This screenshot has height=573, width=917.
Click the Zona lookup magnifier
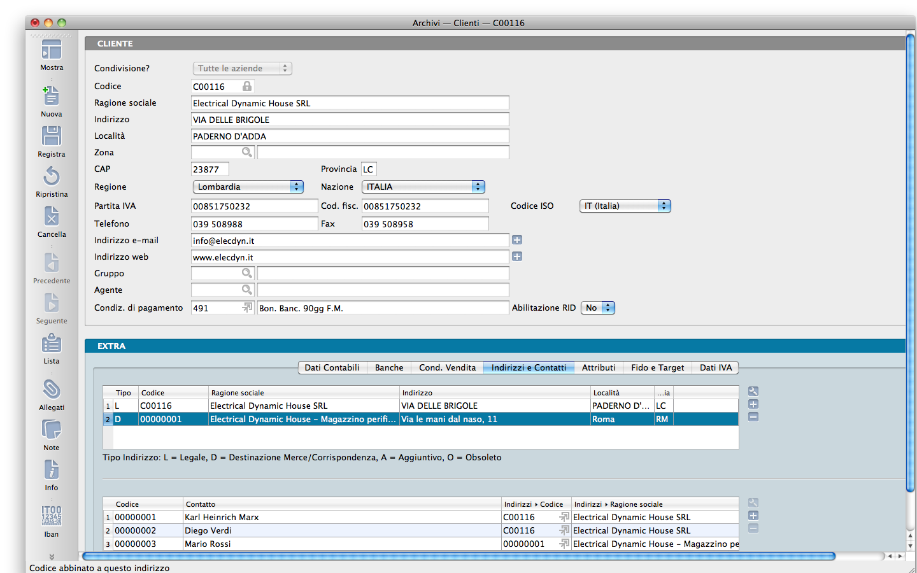click(x=246, y=152)
